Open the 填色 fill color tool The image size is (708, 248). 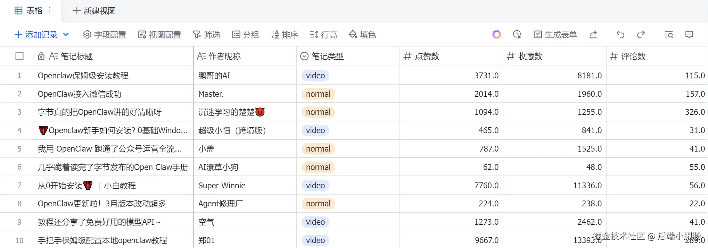[362, 35]
